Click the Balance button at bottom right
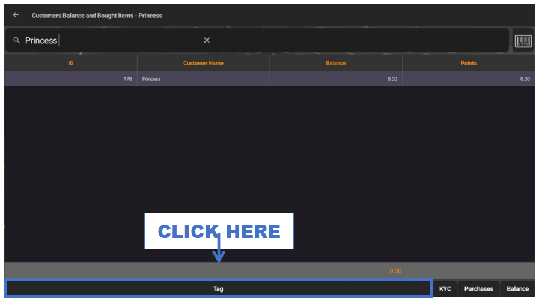Viewport: 539px width, 301px height. pyautogui.click(x=517, y=289)
